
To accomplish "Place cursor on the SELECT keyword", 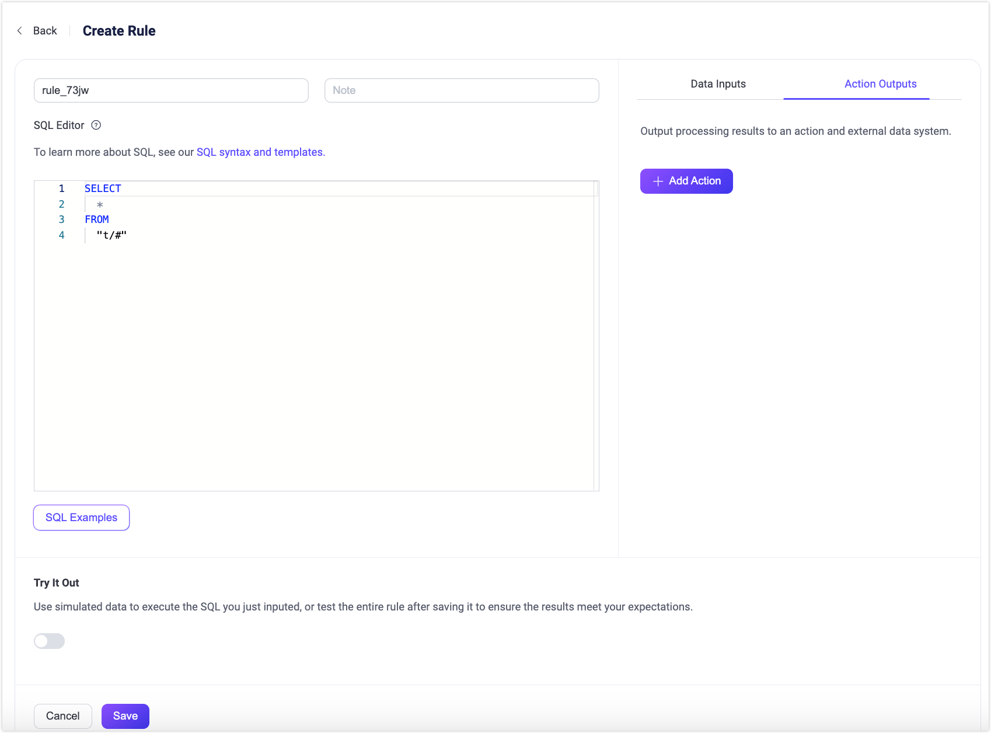I will 103,189.
